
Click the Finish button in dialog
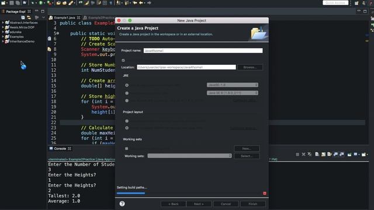pos(253,204)
